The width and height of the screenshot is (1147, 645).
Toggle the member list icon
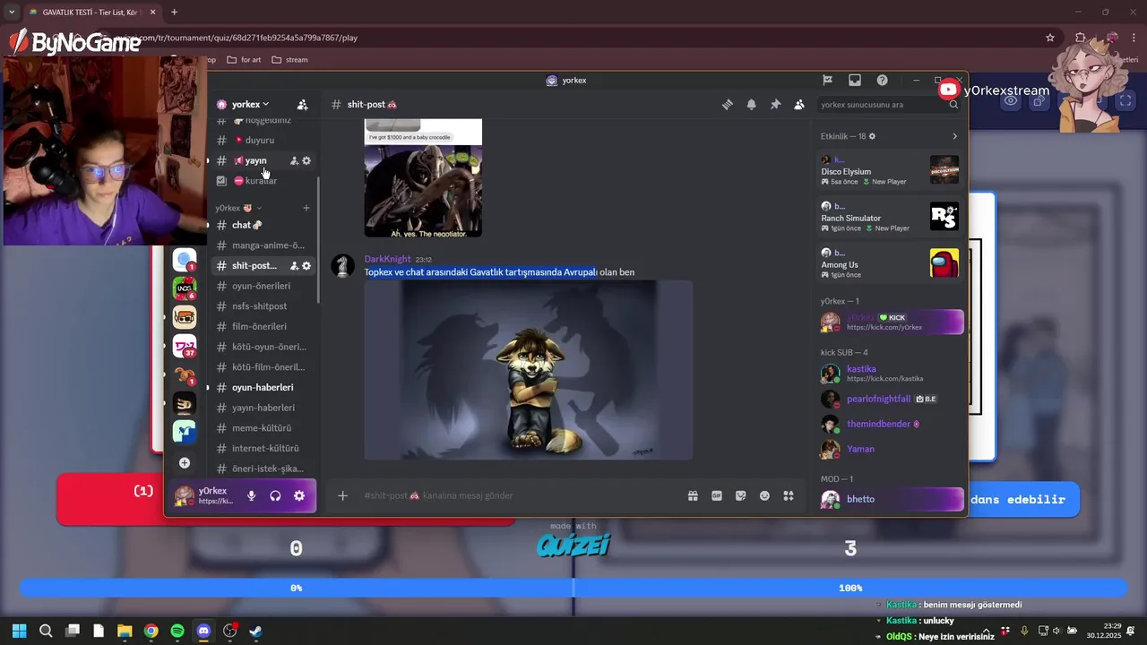[x=799, y=105]
